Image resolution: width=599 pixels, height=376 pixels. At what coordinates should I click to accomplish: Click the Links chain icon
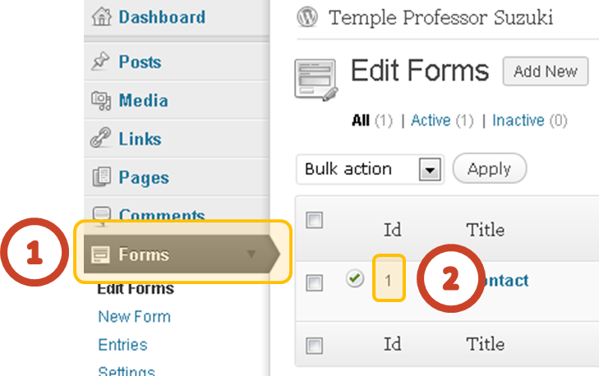(100, 137)
